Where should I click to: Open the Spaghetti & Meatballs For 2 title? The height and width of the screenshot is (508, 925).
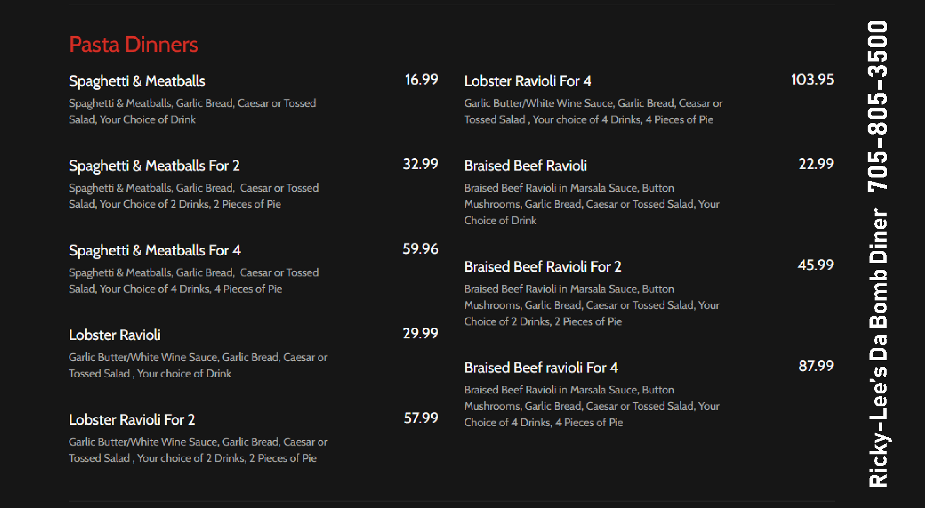pyautogui.click(x=154, y=166)
